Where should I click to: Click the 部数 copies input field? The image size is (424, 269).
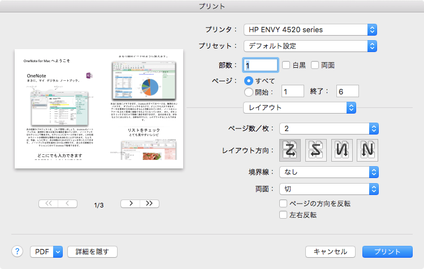(x=261, y=65)
